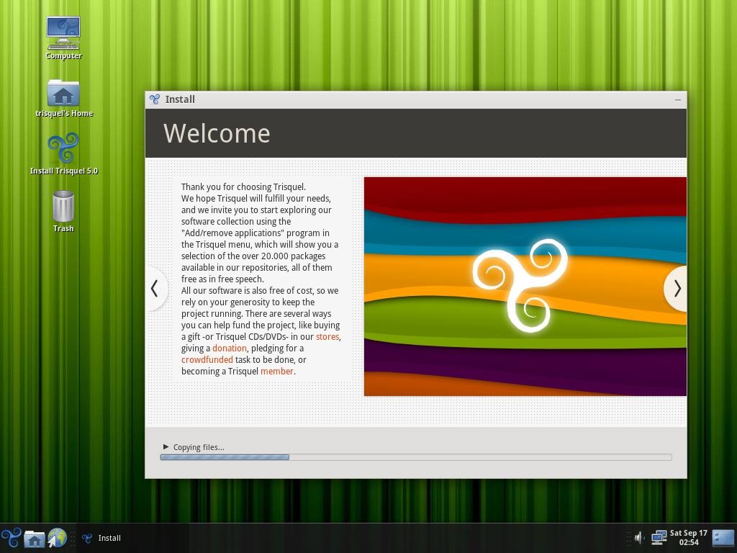The height and width of the screenshot is (553, 737).
Task: Click the Trisquel logo in Install title bar
Action: tap(155, 99)
